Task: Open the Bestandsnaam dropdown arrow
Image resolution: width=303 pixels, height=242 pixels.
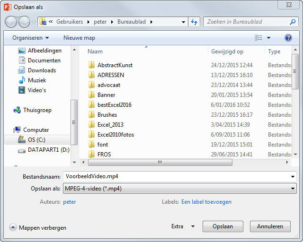Action: pyautogui.click(x=293, y=177)
